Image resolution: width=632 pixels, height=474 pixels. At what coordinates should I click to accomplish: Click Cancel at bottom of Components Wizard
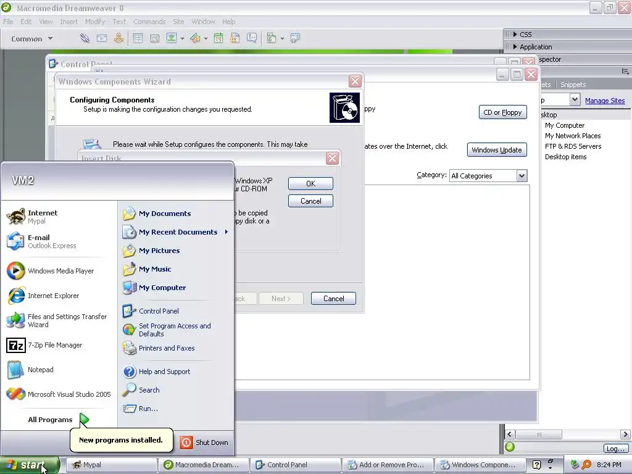tap(333, 298)
